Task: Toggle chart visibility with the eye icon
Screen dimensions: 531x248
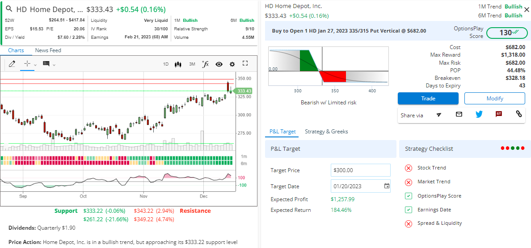Action: click(219, 64)
